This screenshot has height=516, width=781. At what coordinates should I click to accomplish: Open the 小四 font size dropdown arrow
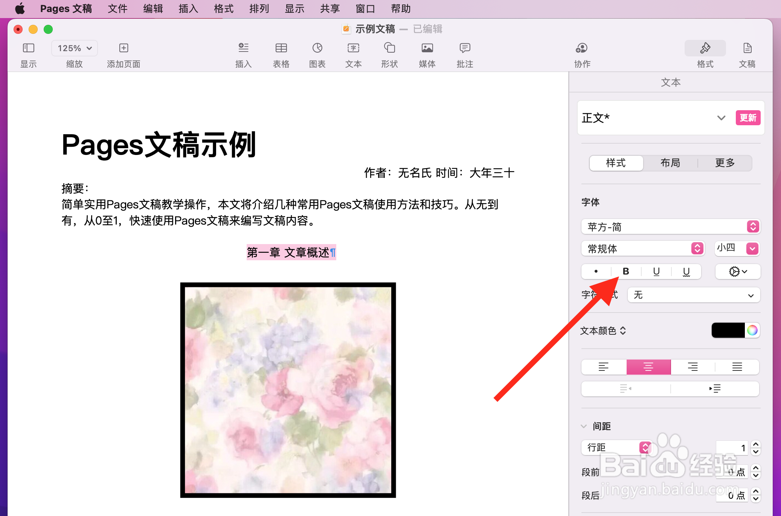(x=752, y=249)
